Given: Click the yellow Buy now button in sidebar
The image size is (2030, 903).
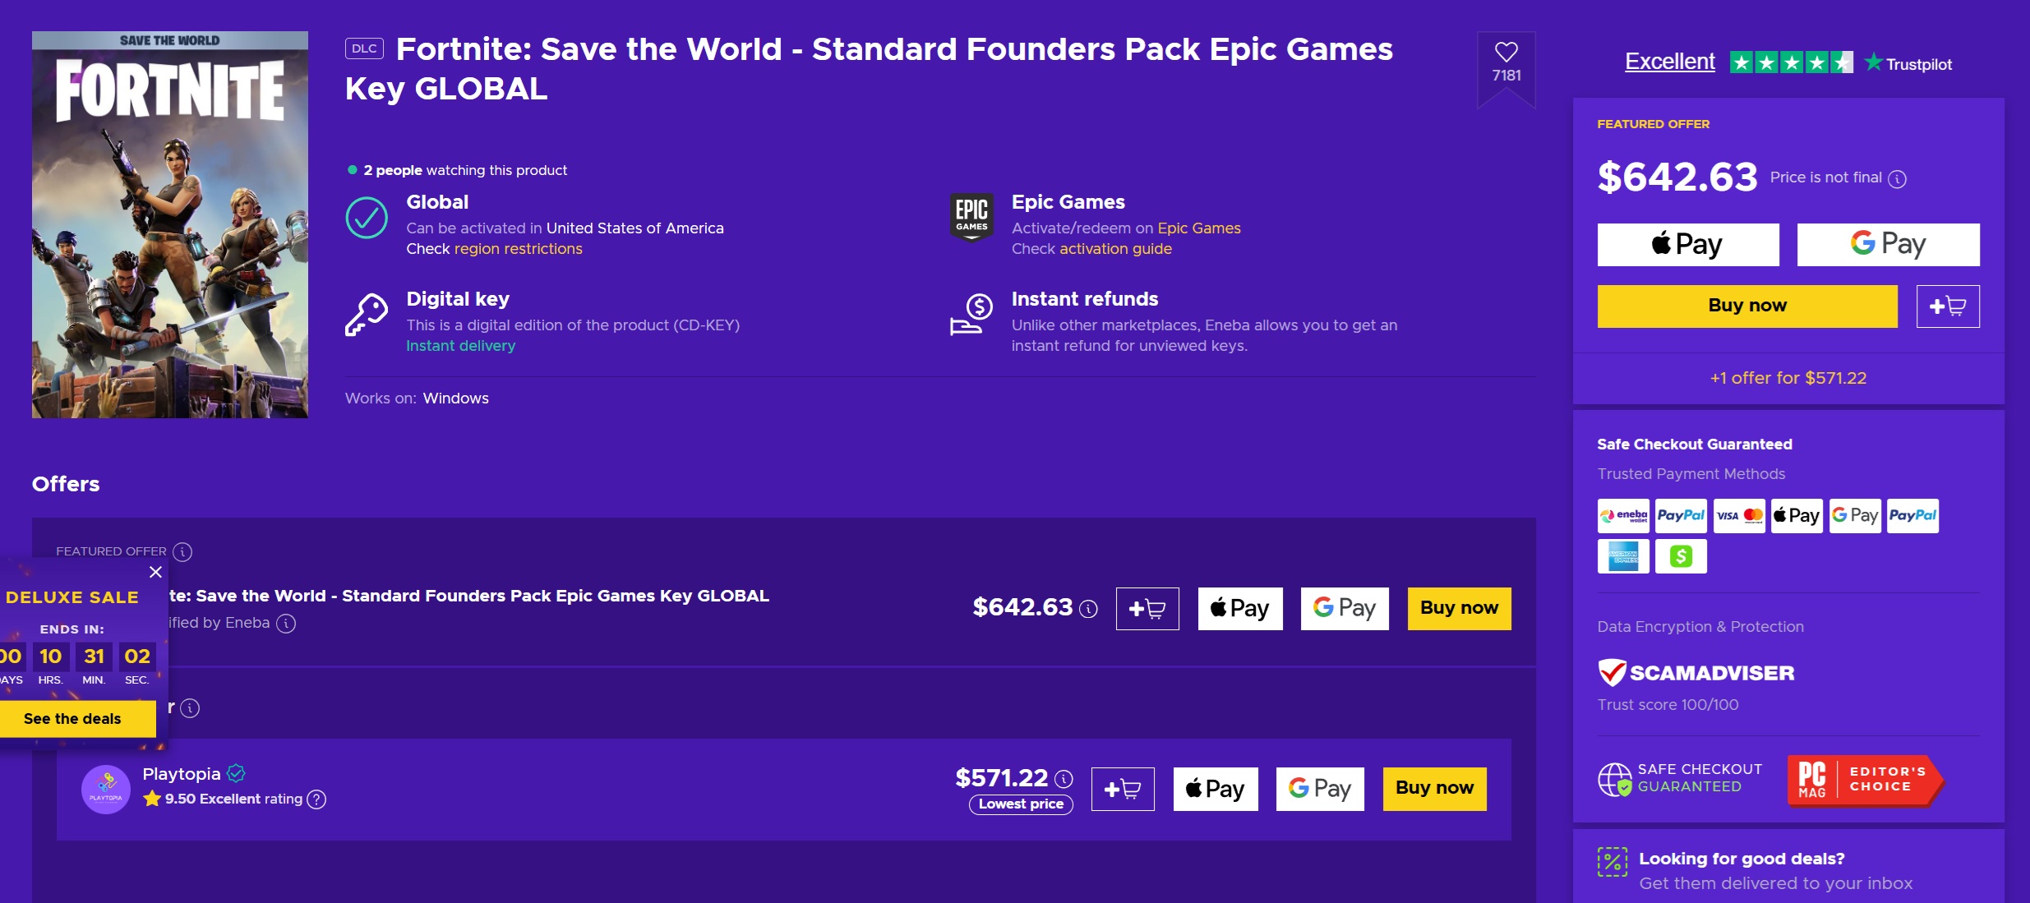Looking at the screenshot, I should 1746,306.
